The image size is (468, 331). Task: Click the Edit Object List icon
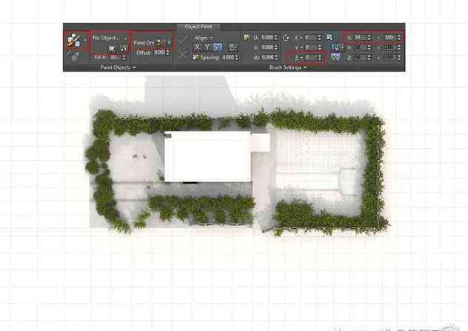pyautogui.click(x=112, y=47)
